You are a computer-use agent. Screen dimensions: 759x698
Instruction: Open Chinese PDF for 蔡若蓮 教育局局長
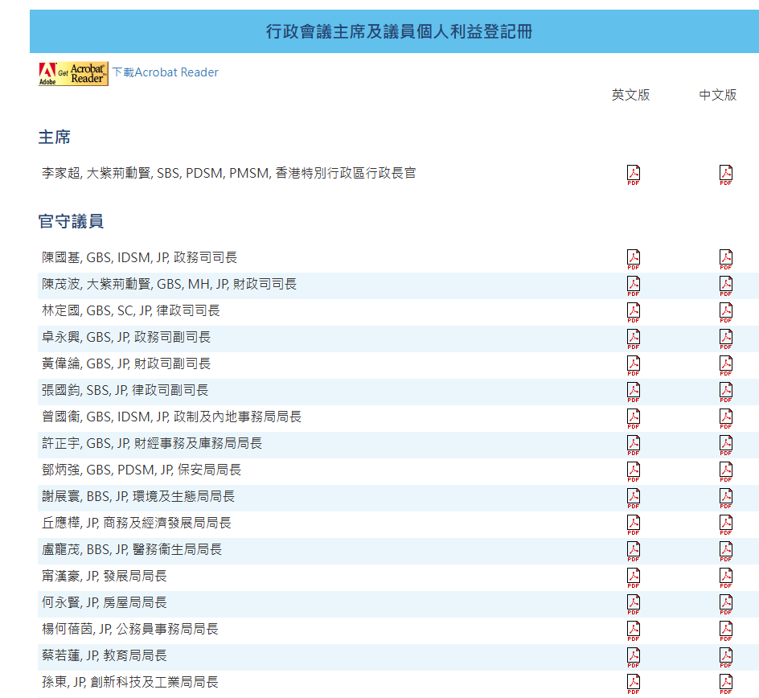point(726,657)
